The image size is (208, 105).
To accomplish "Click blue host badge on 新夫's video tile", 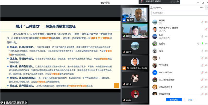I will point(124,20).
